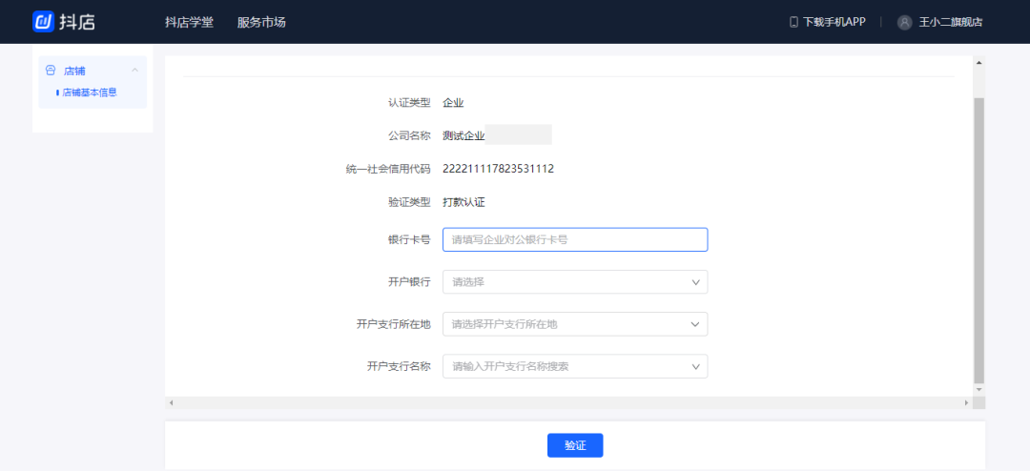Click the vertical scrollbar up arrow
This screenshot has width=1030, height=471.
(978, 62)
